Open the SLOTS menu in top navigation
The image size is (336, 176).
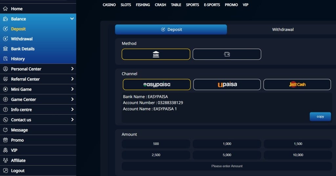[126, 5]
